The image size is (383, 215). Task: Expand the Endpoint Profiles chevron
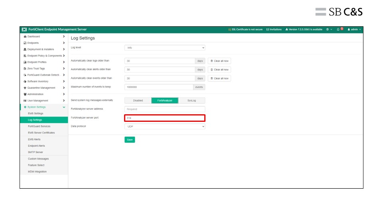click(x=64, y=62)
